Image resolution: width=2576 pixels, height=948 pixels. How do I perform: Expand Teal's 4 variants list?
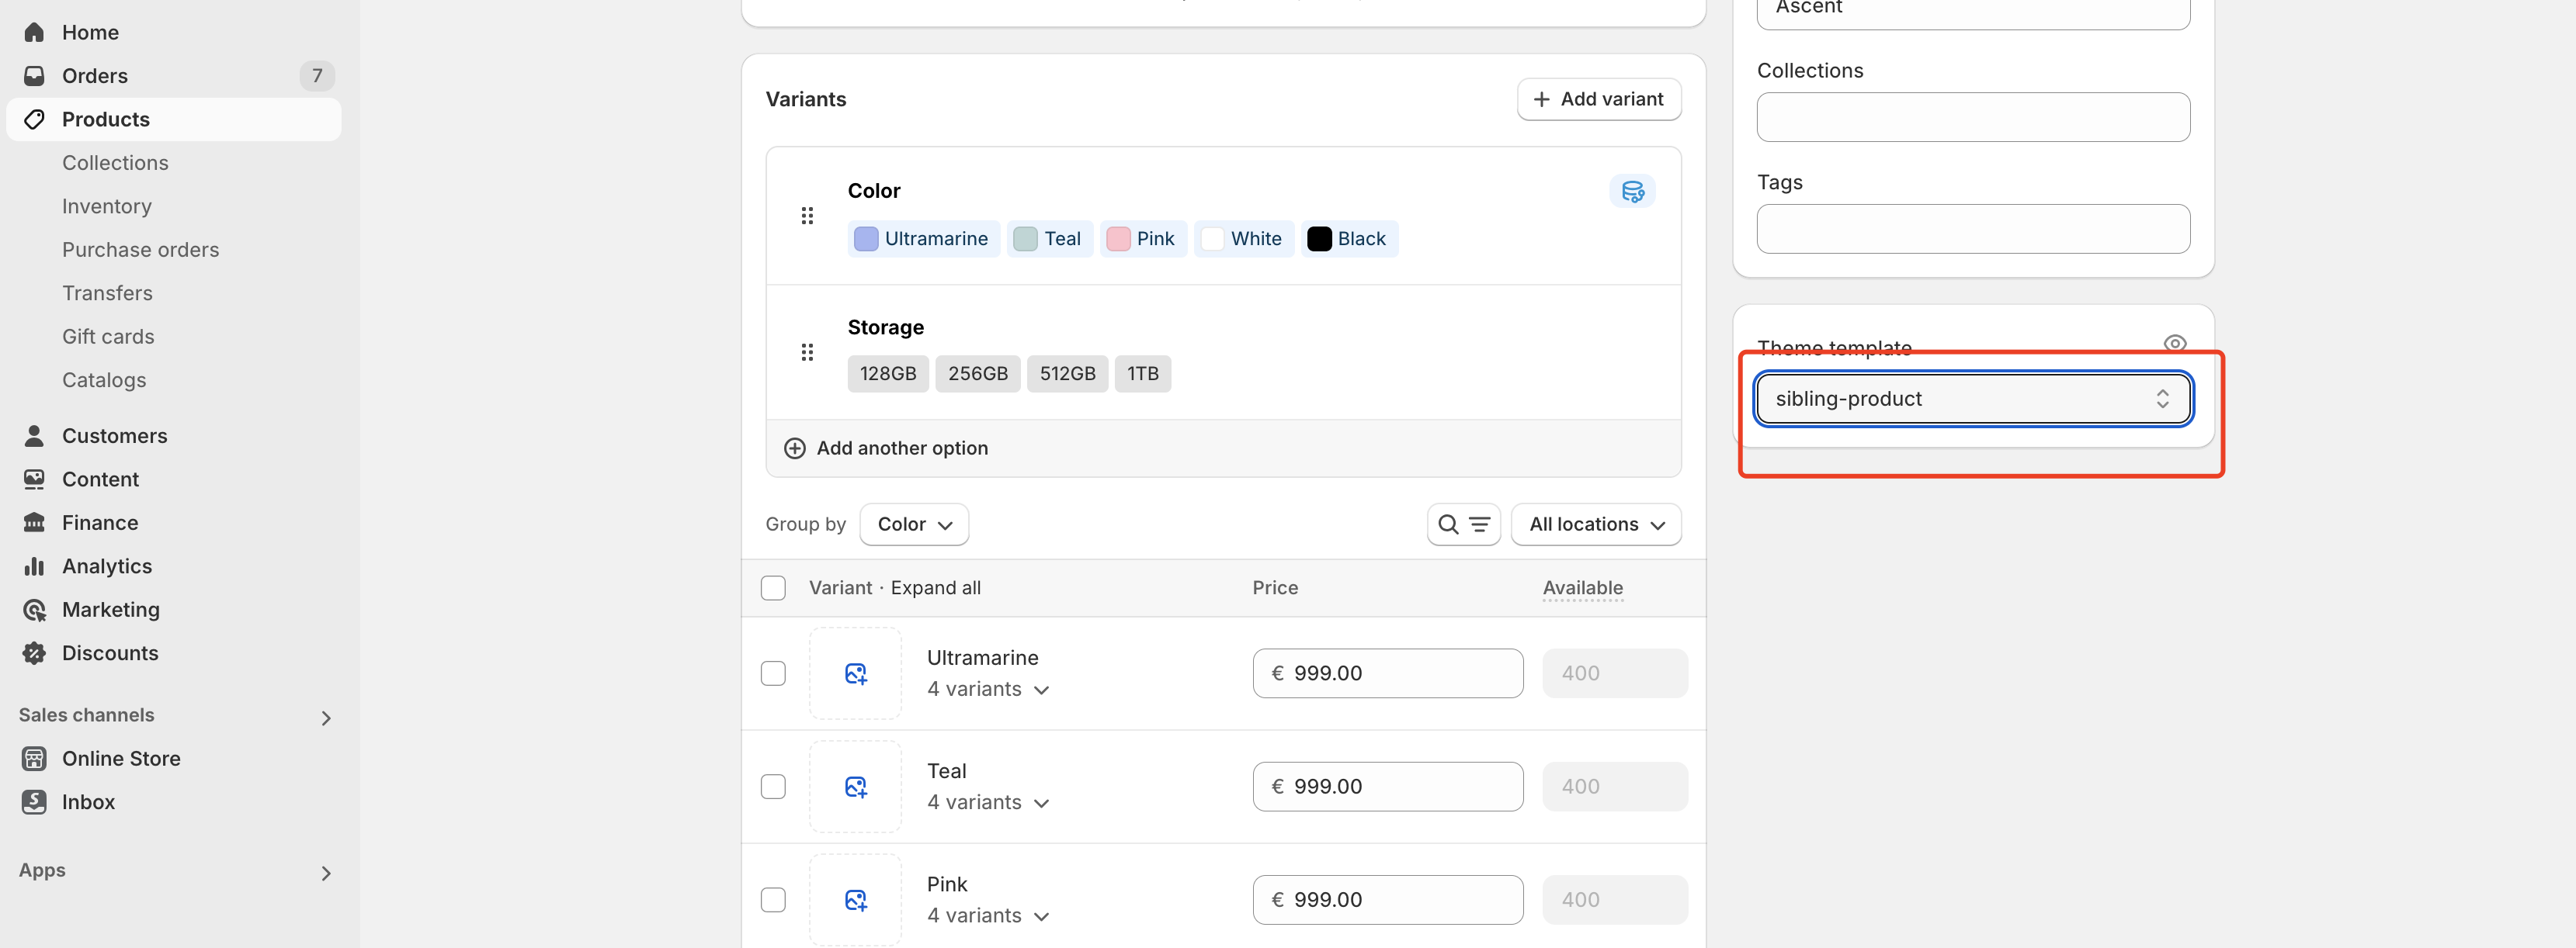point(988,802)
